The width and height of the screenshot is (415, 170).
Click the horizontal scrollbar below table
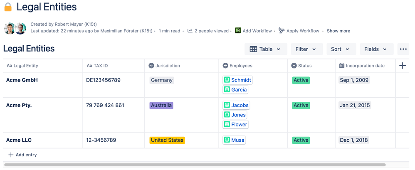[x=195, y=165]
